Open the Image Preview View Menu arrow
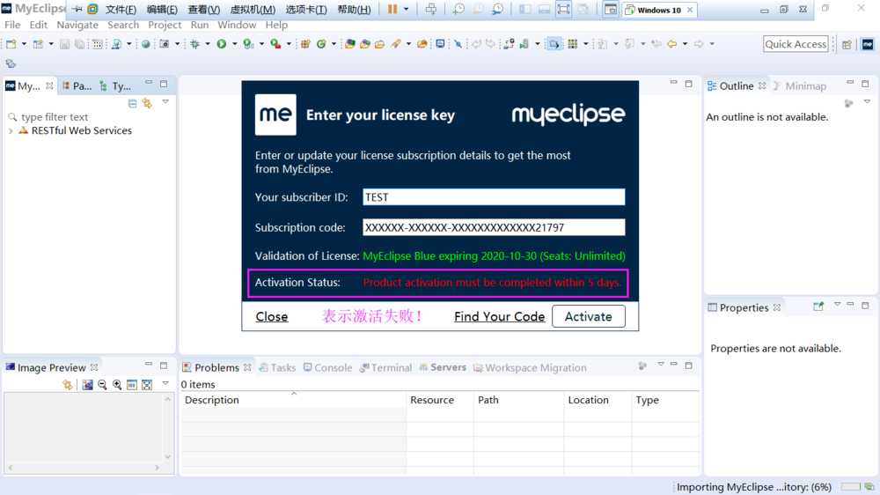The height and width of the screenshot is (495, 880). (x=165, y=383)
